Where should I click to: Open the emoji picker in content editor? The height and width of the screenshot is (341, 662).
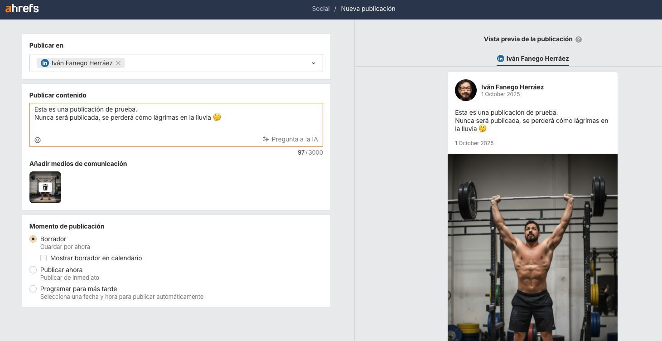(38, 140)
